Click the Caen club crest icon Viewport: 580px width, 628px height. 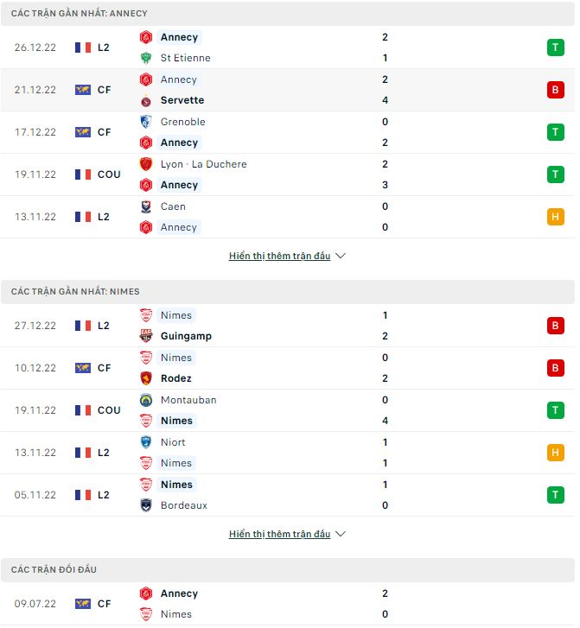146,206
